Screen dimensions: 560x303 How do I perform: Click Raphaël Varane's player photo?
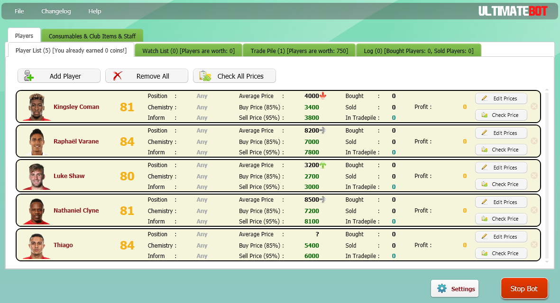pyautogui.click(x=37, y=142)
